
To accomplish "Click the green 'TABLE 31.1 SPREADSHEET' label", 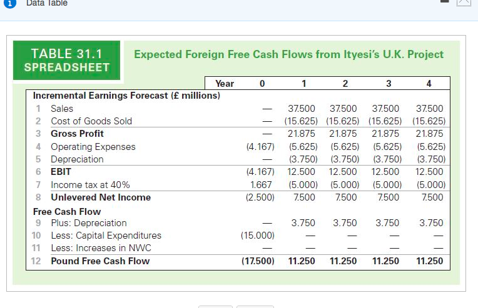I will click(x=66, y=60).
